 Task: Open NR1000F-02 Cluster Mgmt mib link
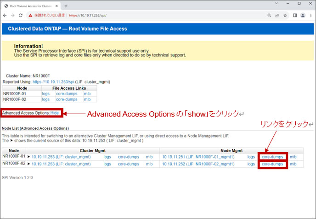[x=149, y=164]
